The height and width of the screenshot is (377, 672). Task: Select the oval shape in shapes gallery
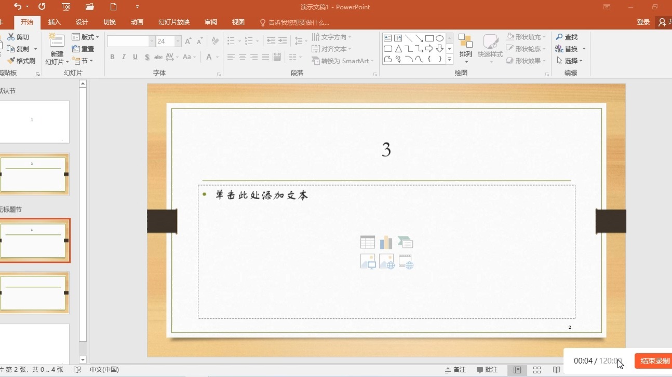pyautogui.click(x=440, y=38)
